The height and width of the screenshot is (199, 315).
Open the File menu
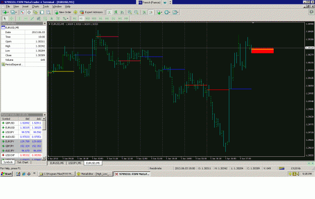pyautogui.click(x=8, y=7)
